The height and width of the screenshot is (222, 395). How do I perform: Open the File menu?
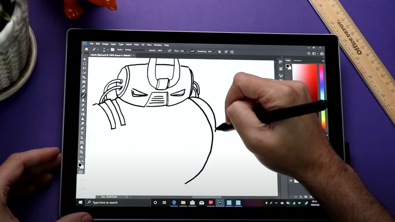[92, 44]
